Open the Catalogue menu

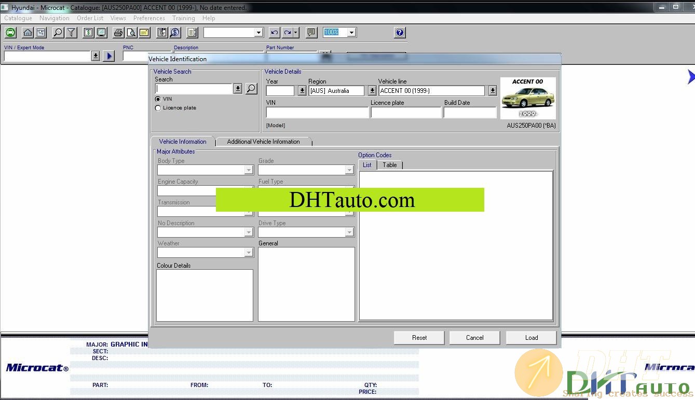click(18, 18)
